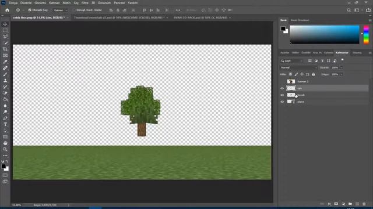Screen dimensions: 373x209
Task: Hide the plane layer via eye icon
Action: 282,102
